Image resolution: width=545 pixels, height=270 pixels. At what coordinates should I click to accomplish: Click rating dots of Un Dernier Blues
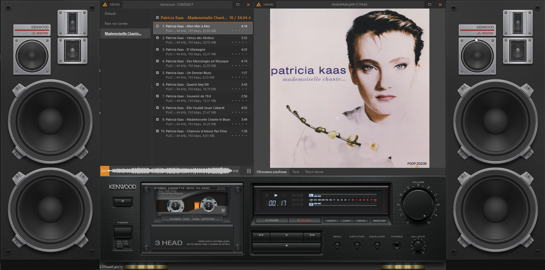239,77
